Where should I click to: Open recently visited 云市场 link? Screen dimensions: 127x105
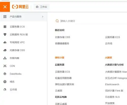(x=109, y=44)
